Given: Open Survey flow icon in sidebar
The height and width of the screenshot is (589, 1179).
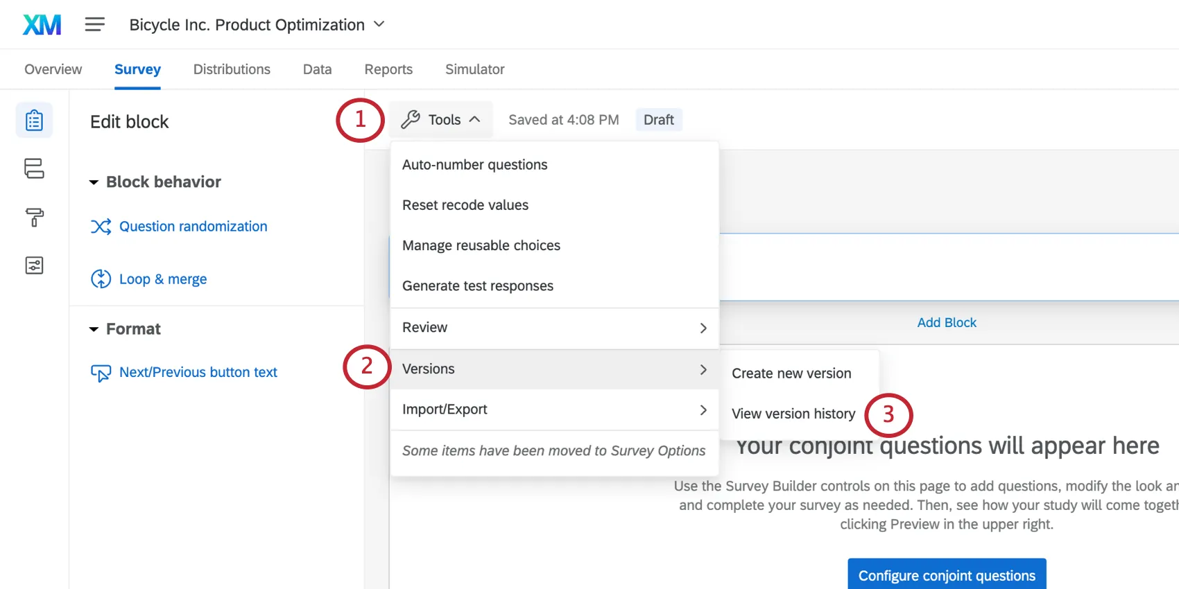Looking at the screenshot, I should pyautogui.click(x=34, y=168).
